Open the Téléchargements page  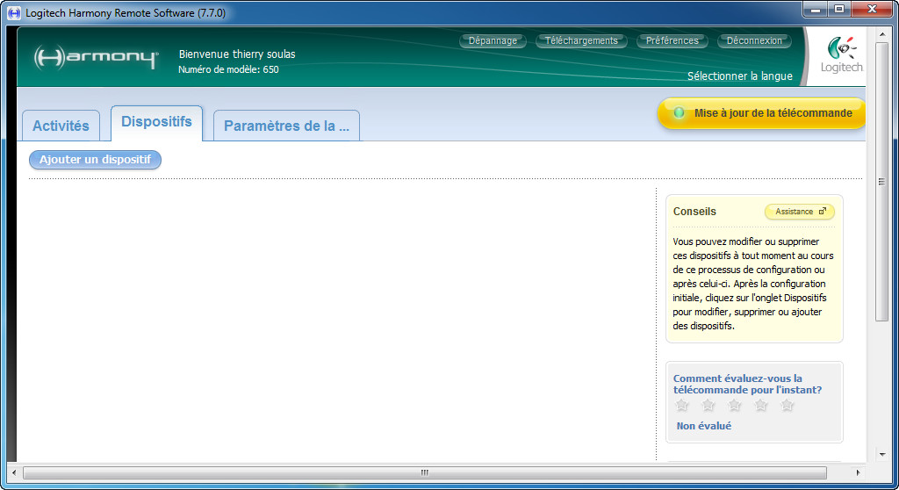point(581,40)
